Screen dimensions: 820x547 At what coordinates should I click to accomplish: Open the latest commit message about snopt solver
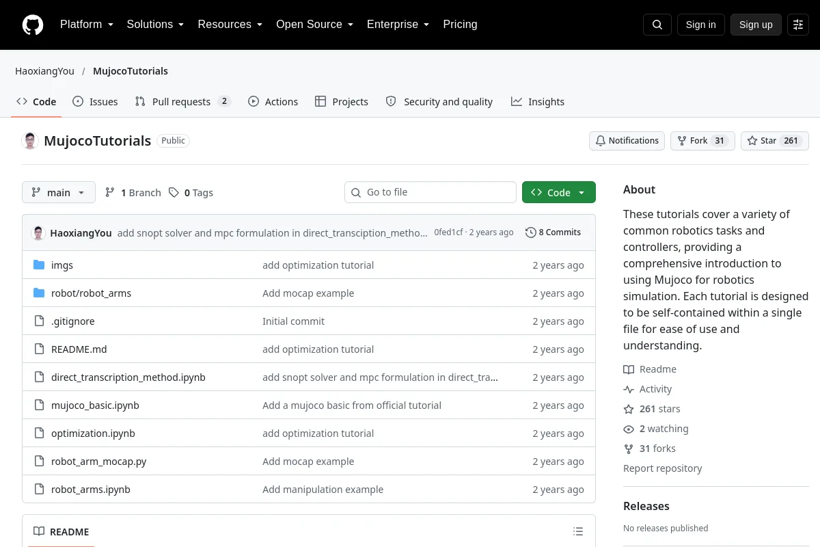272,232
